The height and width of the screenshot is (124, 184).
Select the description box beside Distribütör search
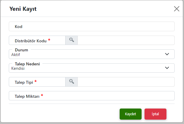[126, 40]
